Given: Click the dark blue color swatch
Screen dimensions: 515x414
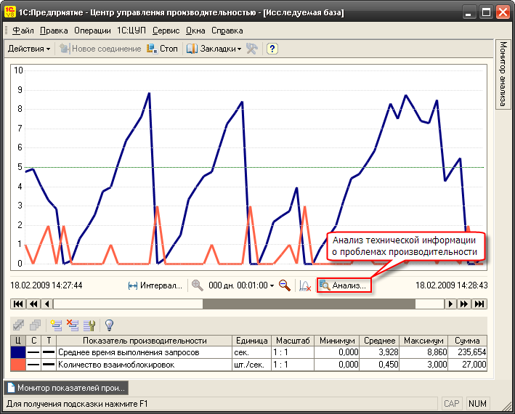Looking at the screenshot, I should click(x=18, y=352).
